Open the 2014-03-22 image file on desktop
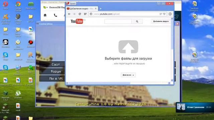The height and width of the screenshot is (120, 214). (5, 82)
